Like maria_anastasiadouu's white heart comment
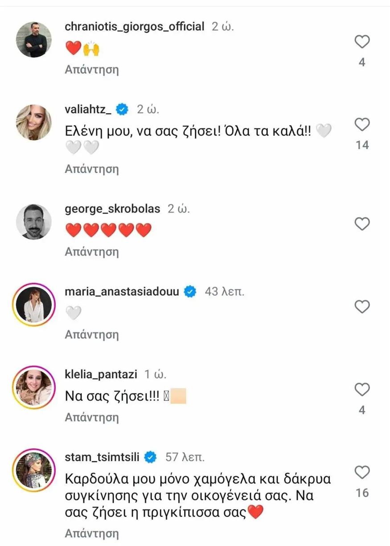 pyautogui.click(x=362, y=307)
